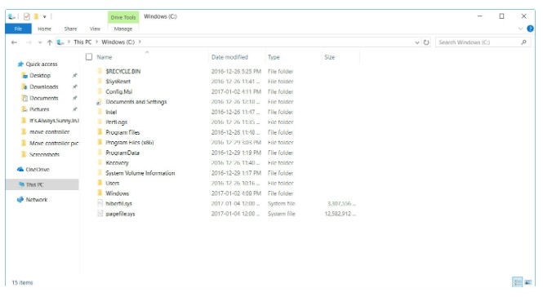This screenshot has width=543, height=297.
Task: Click the $RECYCLE.BIN folder icon
Action: pos(100,71)
